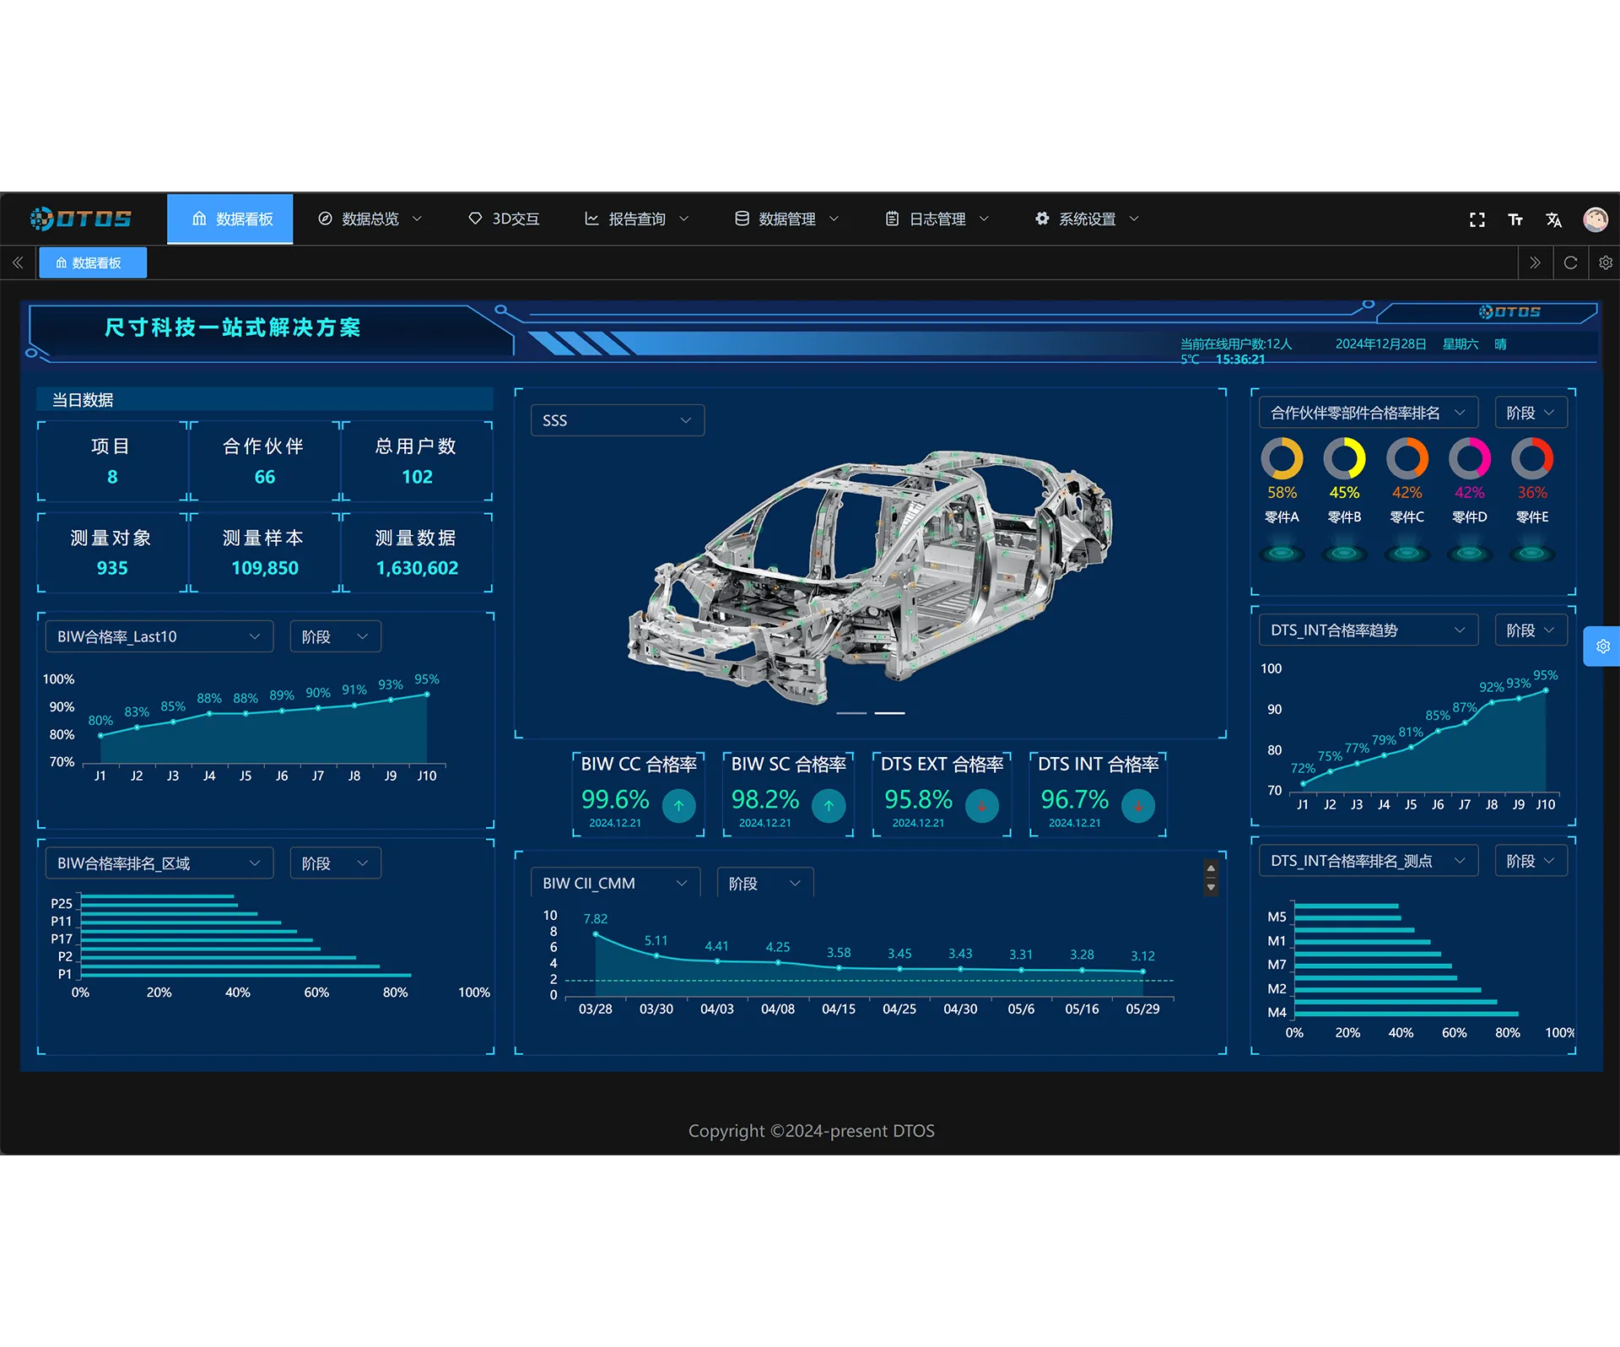1620x1347 pixels.
Task: Open DTS_INT合格率趋势 dropdown
Action: (x=1368, y=630)
